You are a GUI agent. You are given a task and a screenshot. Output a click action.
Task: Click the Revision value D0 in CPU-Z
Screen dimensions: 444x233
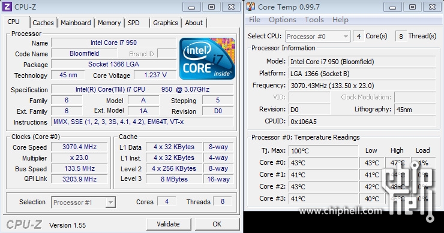(218, 111)
